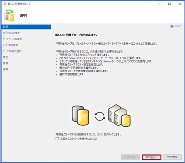Click the help question mark icon
The width and height of the screenshot is (185, 163).
click(171, 26)
